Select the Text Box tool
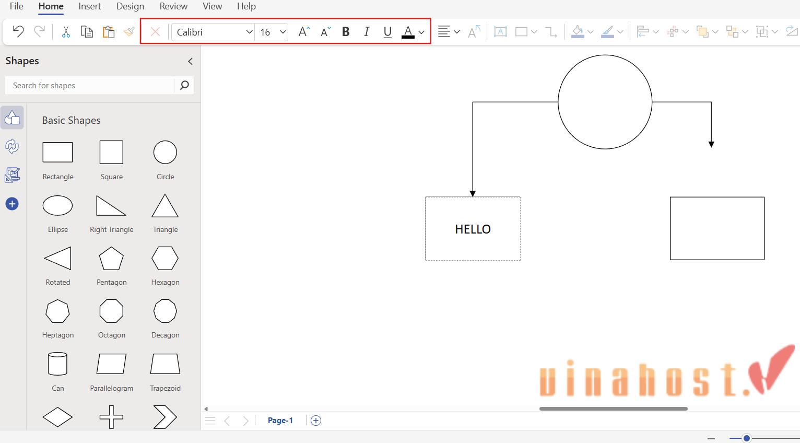The image size is (800, 443). (x=500, y=32)
